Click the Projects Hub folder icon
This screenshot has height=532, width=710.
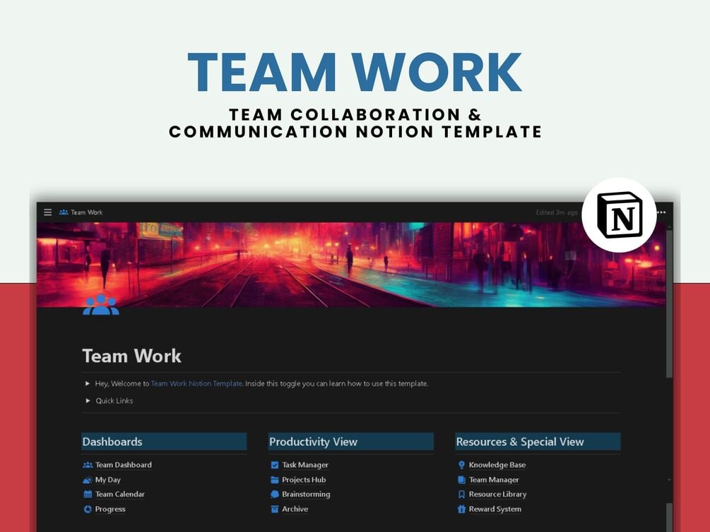click(x=274, y=480)
